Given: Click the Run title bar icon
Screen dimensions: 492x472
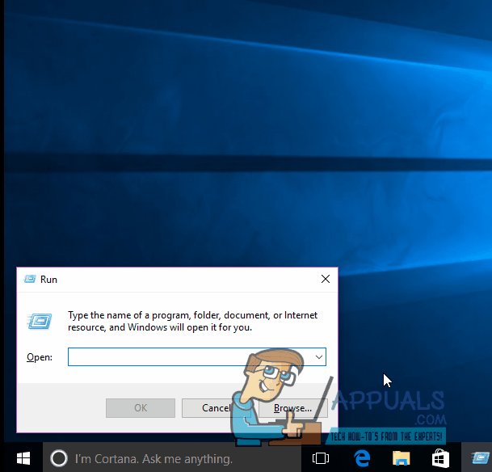Looking at the screenshot, I should 30,279.
